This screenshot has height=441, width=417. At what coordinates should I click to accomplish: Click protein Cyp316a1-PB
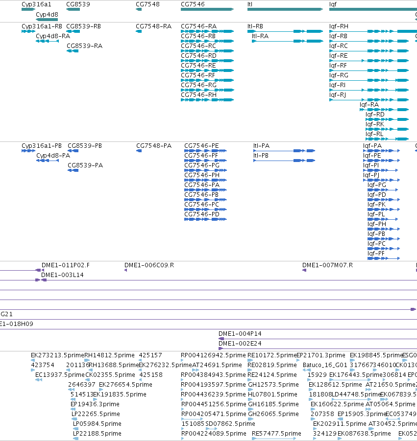coord(28,151)
